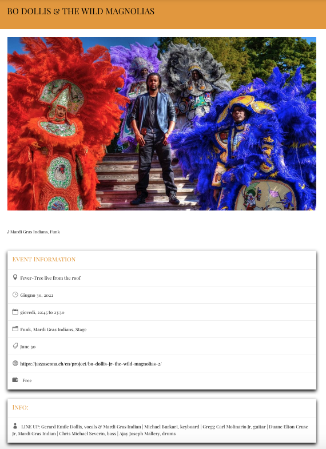
Task: Click the June 30 tag text
Action: pos(28,347)
